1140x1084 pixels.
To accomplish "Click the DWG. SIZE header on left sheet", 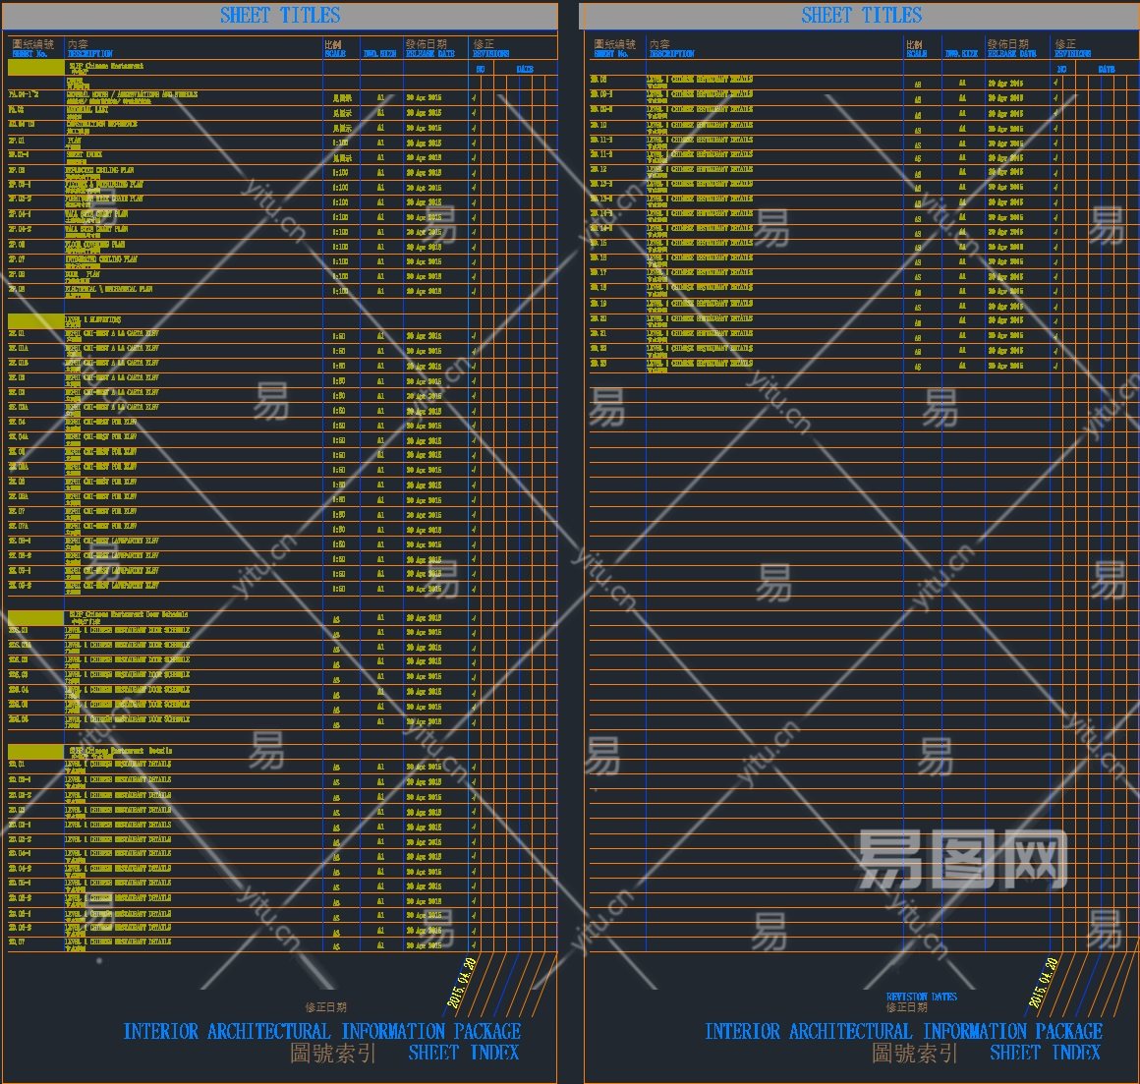I will pos(379,54).
